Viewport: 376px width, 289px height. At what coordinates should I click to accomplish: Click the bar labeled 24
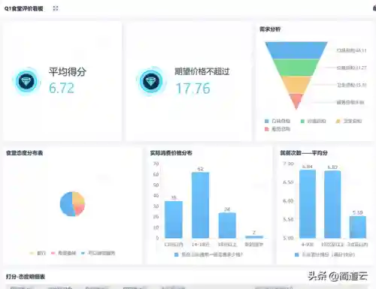pos(227,225)
